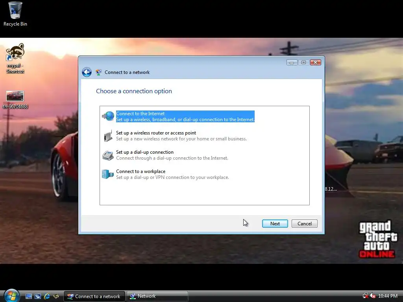Click the disconnected network tray icon
This screenshot has height=302, width=403.
click(x=365, y=296)
